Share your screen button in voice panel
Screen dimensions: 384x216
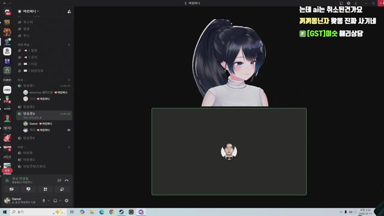click(x=28, y=190)
